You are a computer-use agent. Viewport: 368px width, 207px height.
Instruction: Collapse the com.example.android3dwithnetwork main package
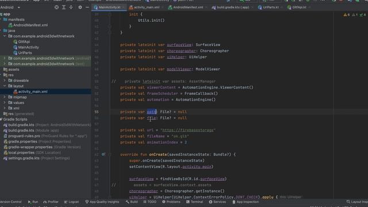coord(5,36)
